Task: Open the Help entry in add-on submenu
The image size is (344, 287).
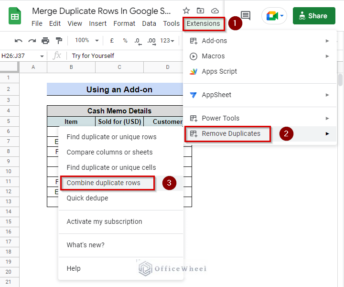Action: click(x=121, y=268)
